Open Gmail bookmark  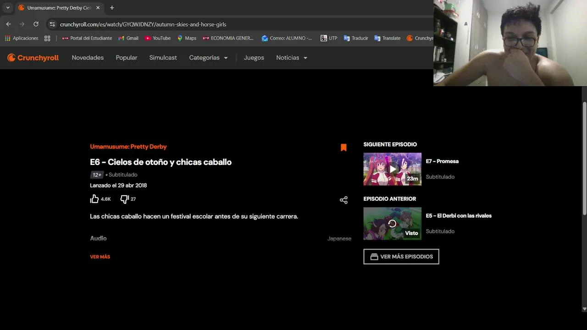[x=128, y=38]
